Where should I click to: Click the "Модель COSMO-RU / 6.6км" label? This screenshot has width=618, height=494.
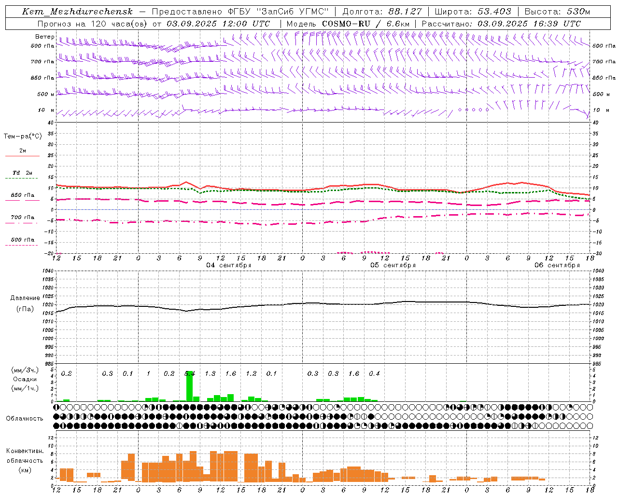tap(348, 24)
